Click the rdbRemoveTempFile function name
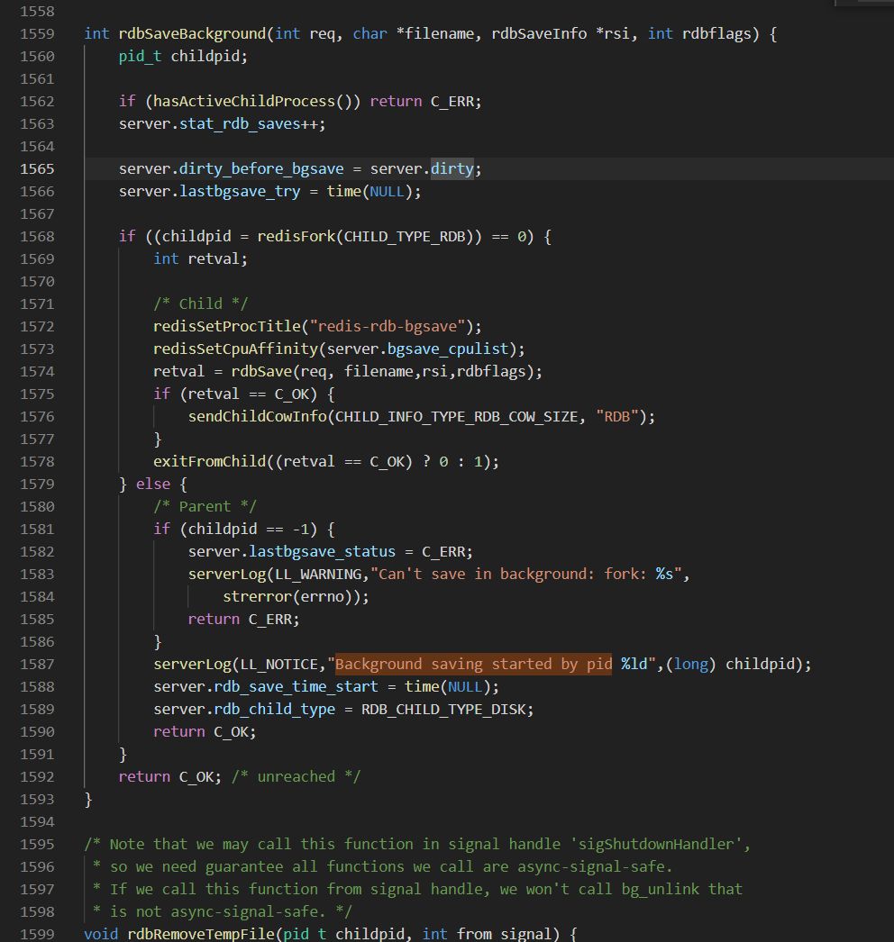 pos(201,934)
